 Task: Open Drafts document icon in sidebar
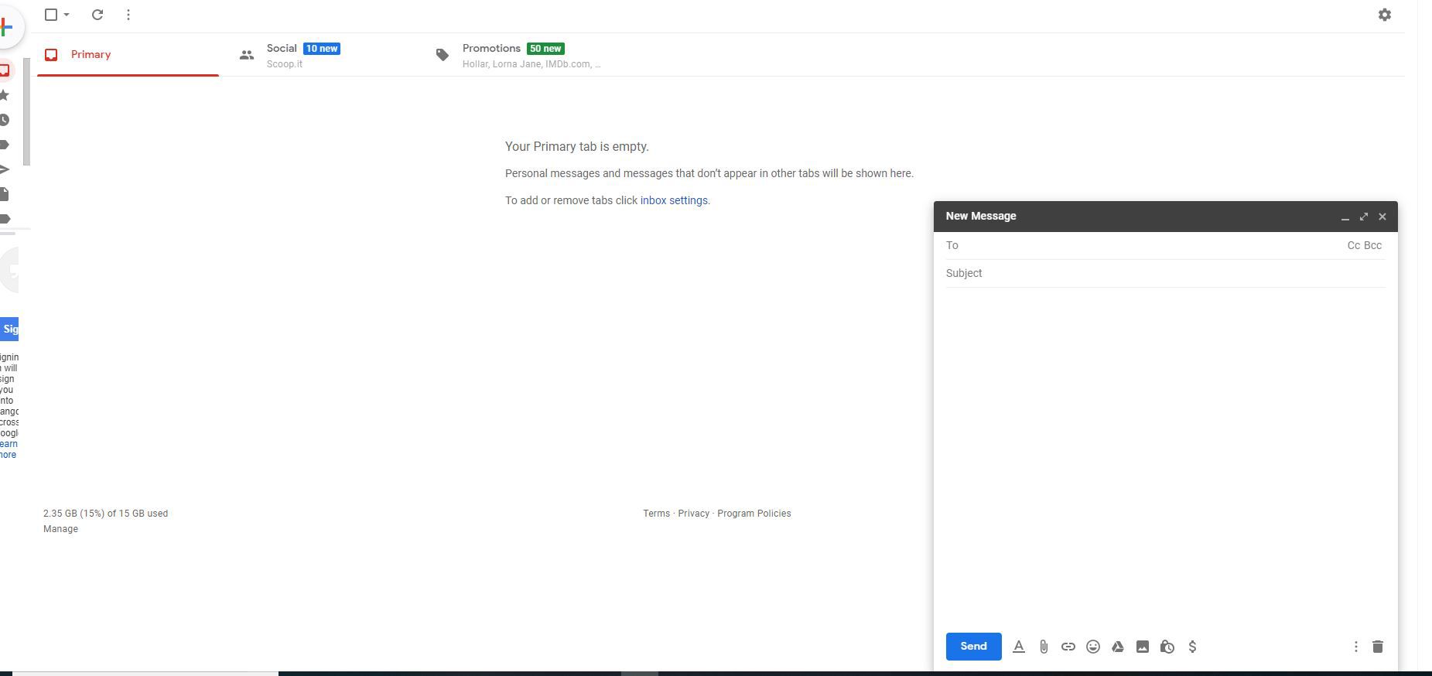point(5,194)
